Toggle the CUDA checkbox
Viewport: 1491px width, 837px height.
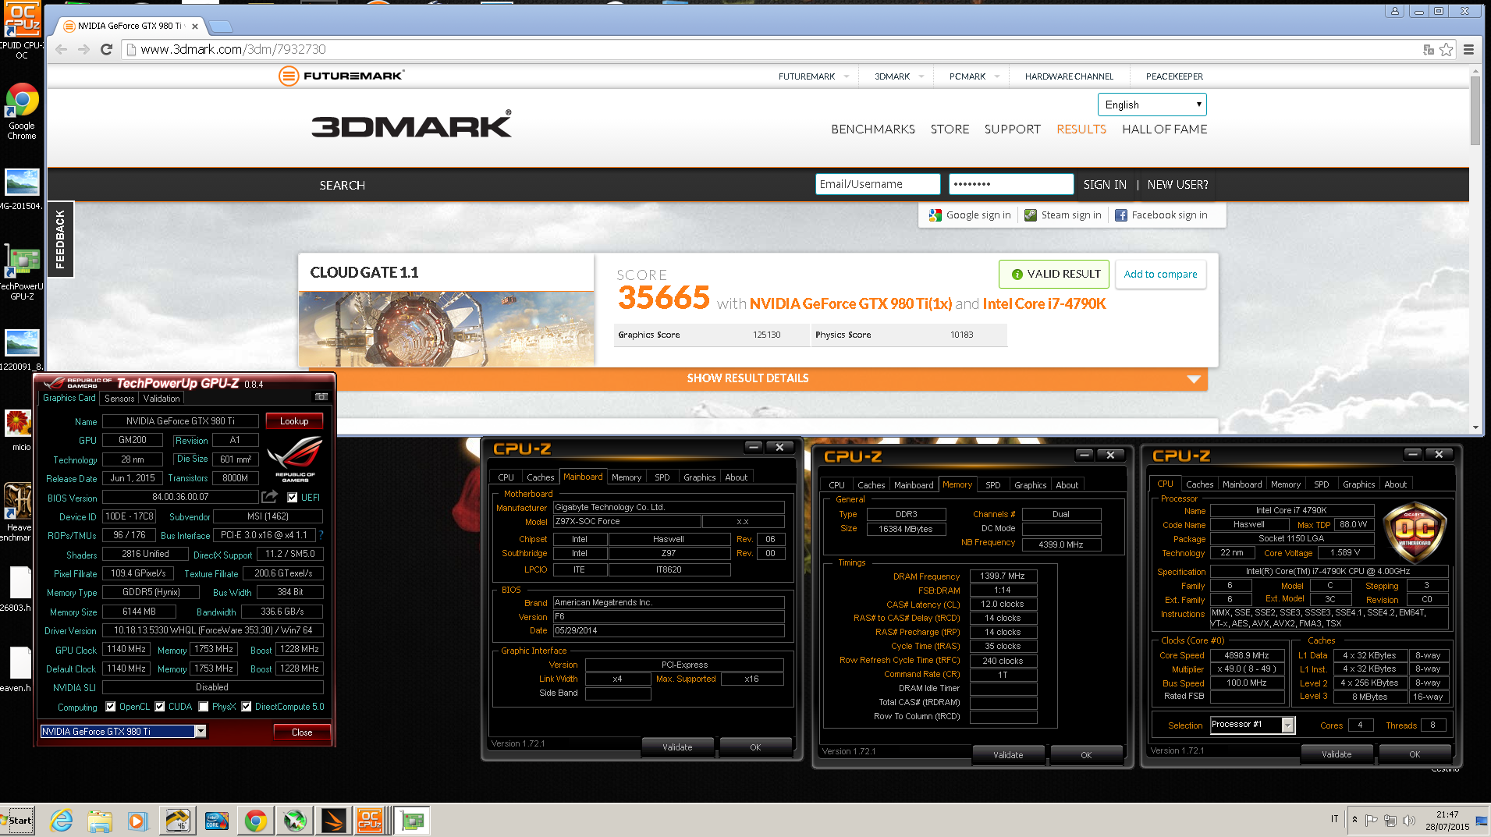click(x=160, y=707)
